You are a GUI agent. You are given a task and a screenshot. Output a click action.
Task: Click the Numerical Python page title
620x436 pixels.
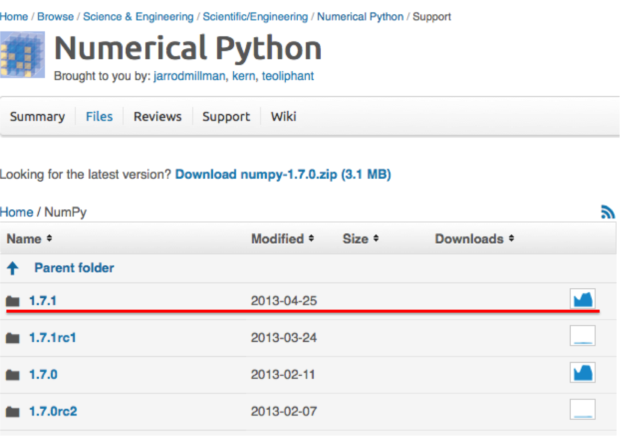tap(188, 49)
